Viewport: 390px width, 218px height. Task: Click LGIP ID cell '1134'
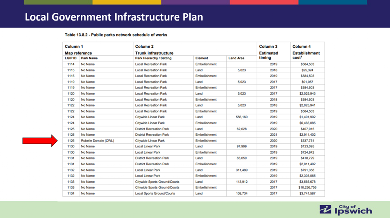click(71, 194)
